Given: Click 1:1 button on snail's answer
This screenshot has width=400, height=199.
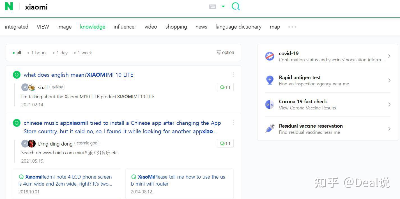Looking at the screenshot, I should (225, 87).
